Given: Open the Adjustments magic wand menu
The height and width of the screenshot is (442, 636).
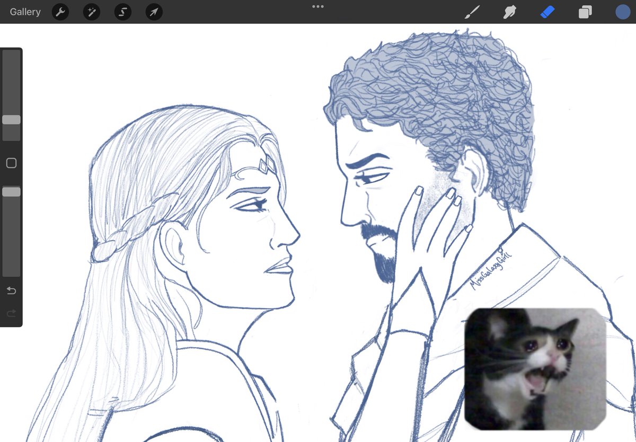Looking at the screenshot, I should pos(91,12).
